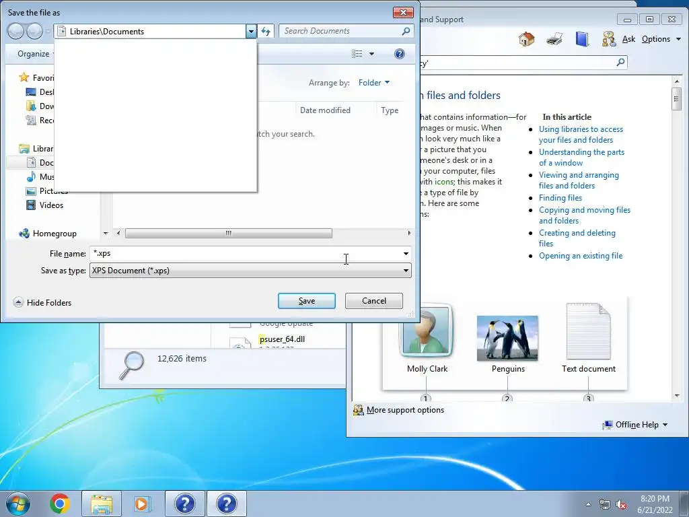Select the Pictures library
Viewport: 689px width, 517px height.
tap(47, 191)
